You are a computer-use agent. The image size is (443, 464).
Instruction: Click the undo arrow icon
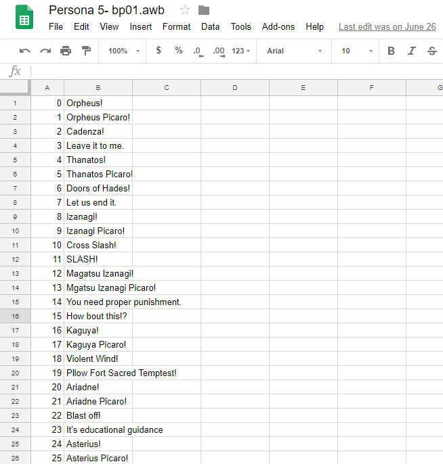[25, 51]
